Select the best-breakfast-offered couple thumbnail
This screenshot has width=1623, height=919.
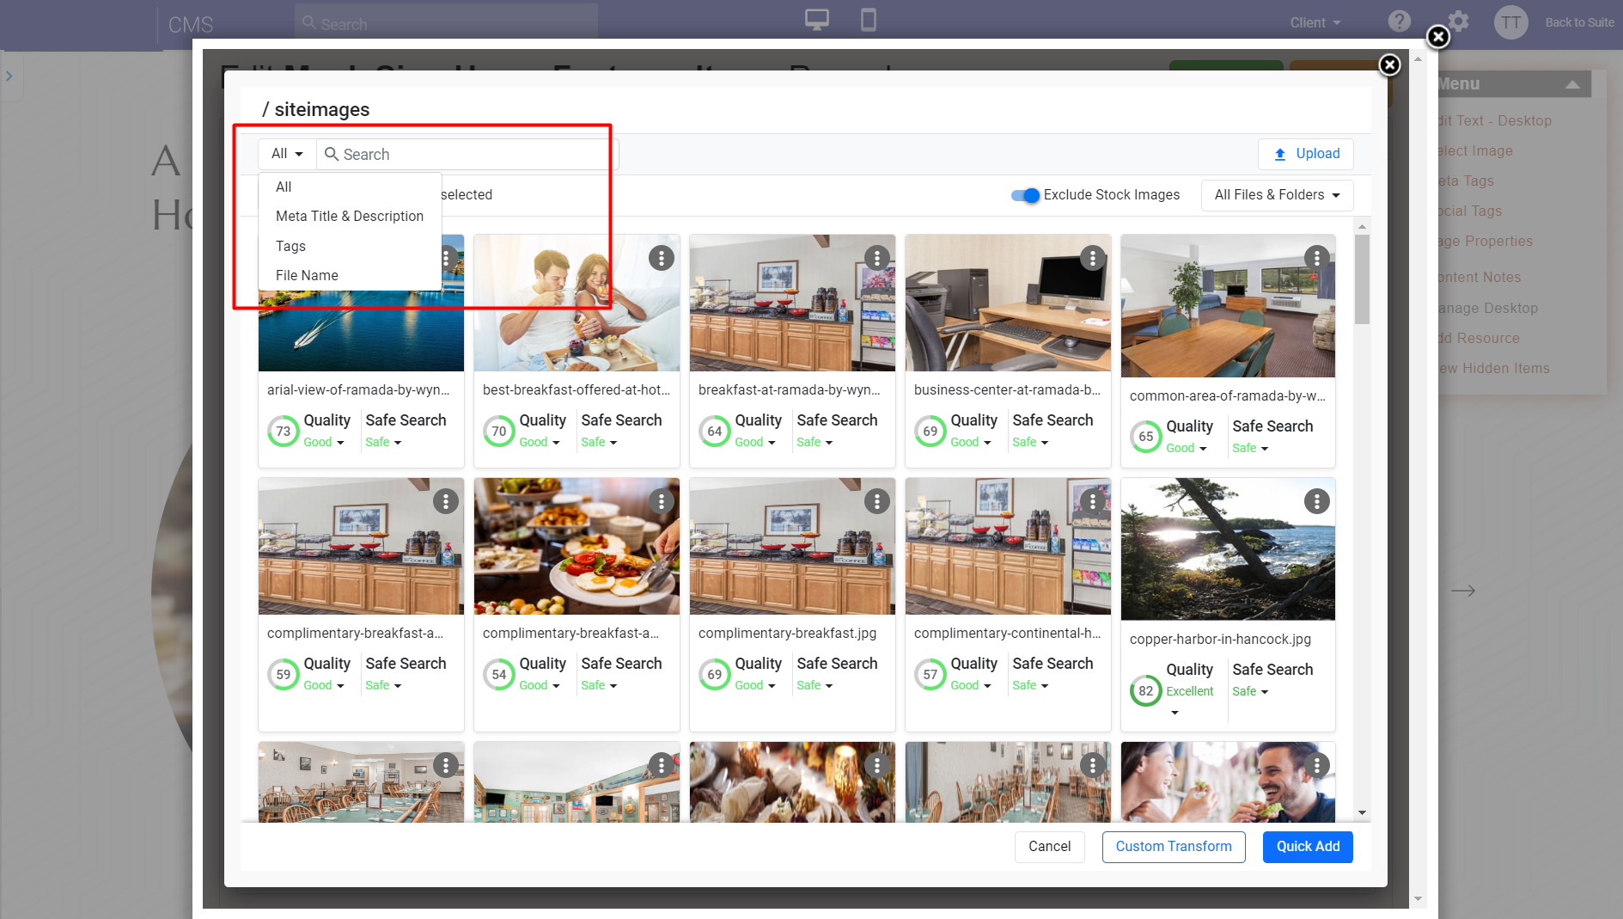(577, 303)
